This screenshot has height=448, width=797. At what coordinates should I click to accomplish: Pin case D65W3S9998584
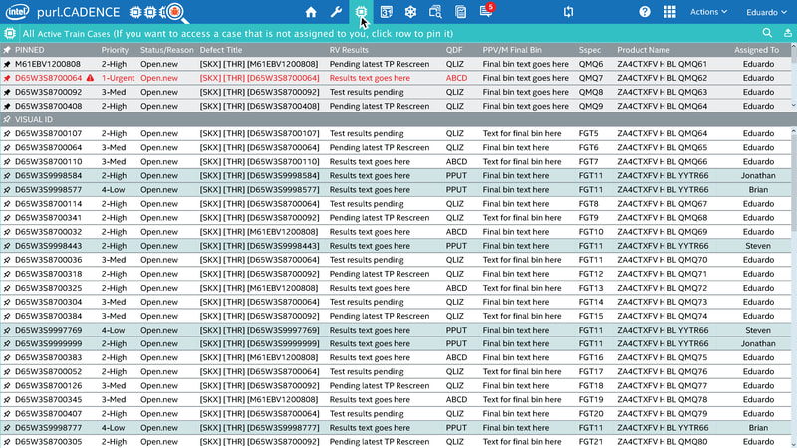click(7, 176)
